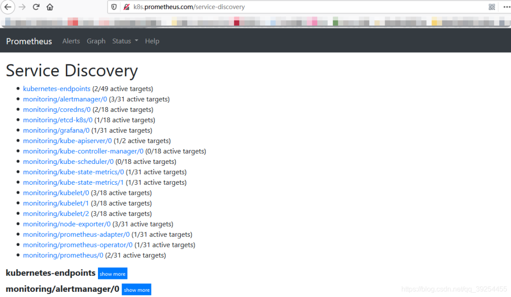This screenshot has width=511, height=297.
Task: Open monitoring/grafana/0 link
Action: tap(56, 131)
